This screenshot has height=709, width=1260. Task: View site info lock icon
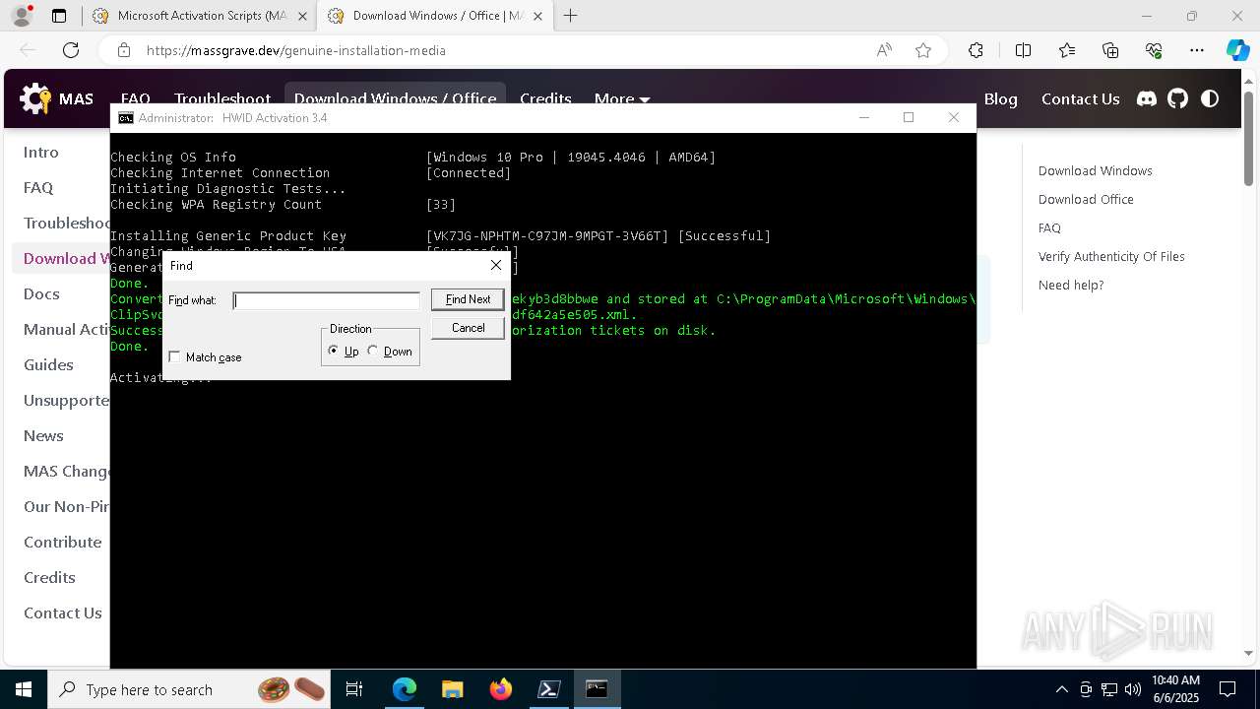tap(124, 50)
